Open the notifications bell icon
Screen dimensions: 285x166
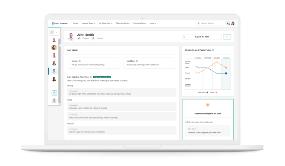click(228, 23)
